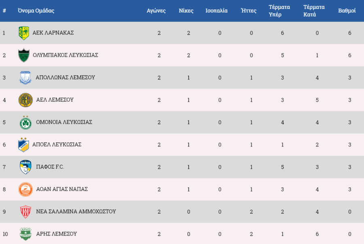Select the Βαθμοί column header
The width and height of the screenshot is (364, 244).
click(x=347, y=11)
